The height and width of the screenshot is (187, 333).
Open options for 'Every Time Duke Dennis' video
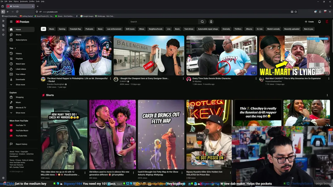coord(256,78)
